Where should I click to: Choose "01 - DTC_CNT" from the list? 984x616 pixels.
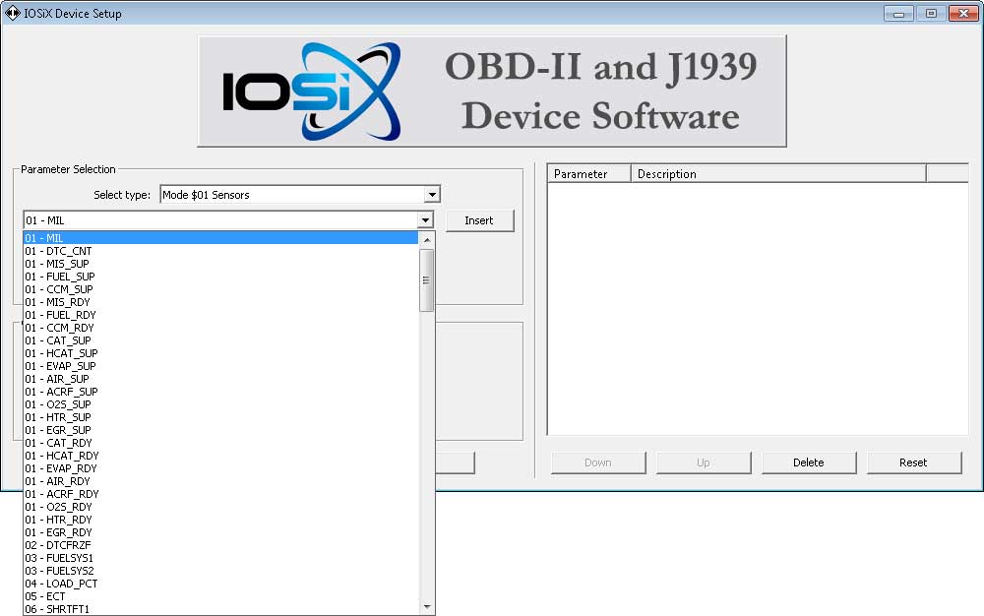(x=220, y=251)
